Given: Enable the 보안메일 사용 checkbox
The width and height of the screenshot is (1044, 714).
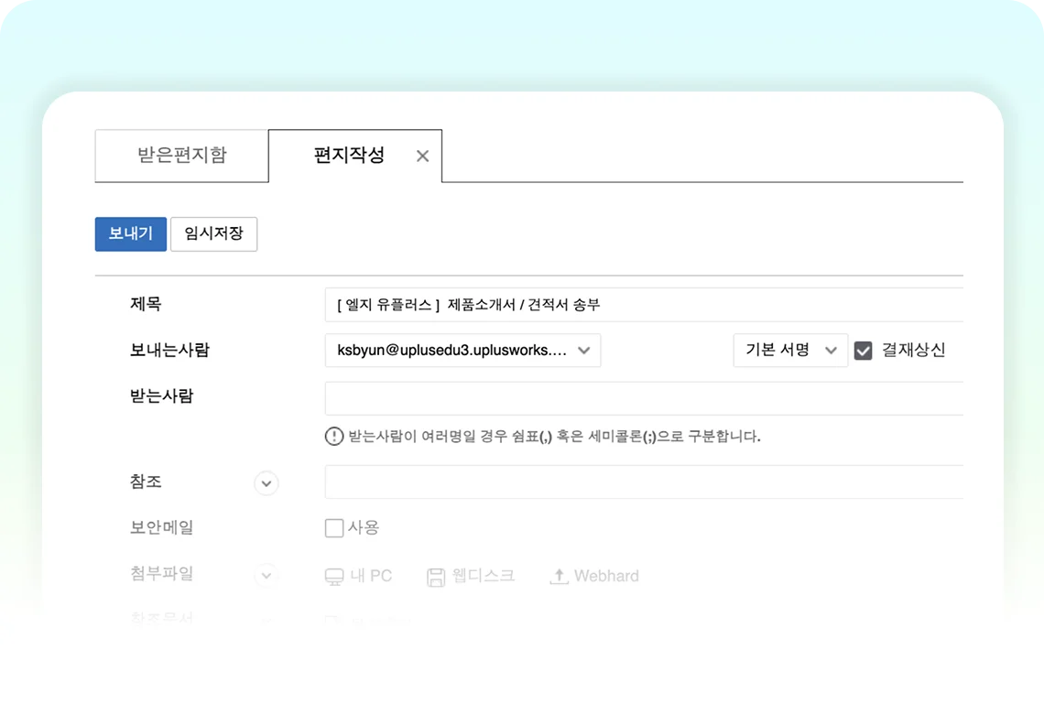Looking at the screenshot, I should point(334,528).
